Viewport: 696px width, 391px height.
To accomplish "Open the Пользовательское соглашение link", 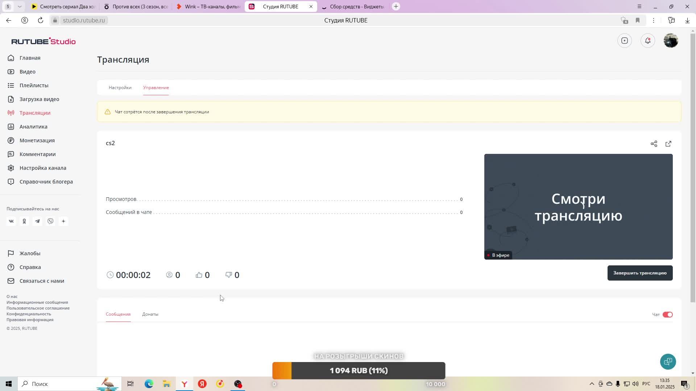I will [38, 308].
